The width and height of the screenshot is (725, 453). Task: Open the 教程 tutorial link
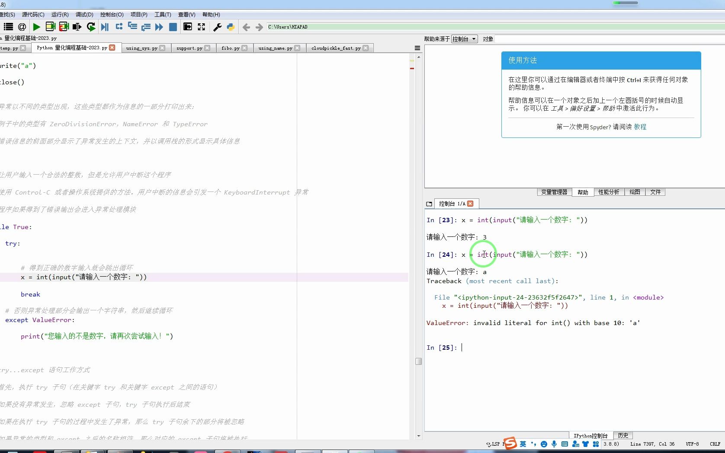[640, 127]
